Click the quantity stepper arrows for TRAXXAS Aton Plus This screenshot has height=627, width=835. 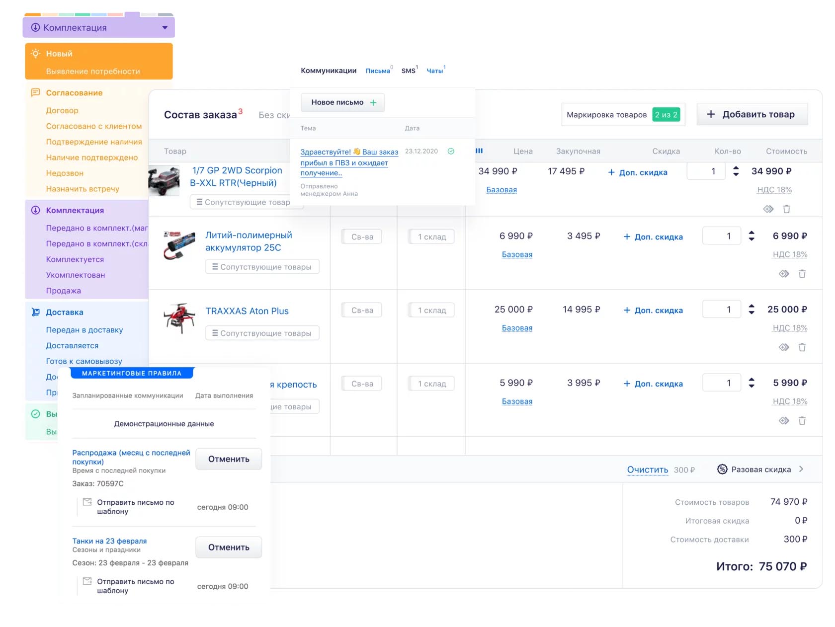pos(751,309)
